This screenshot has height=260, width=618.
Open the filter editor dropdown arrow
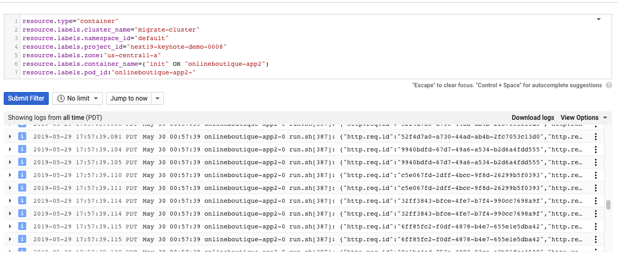click(599, 19)
